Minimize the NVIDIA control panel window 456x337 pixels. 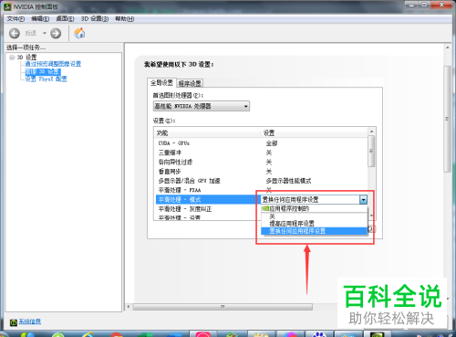click(411, 5)
